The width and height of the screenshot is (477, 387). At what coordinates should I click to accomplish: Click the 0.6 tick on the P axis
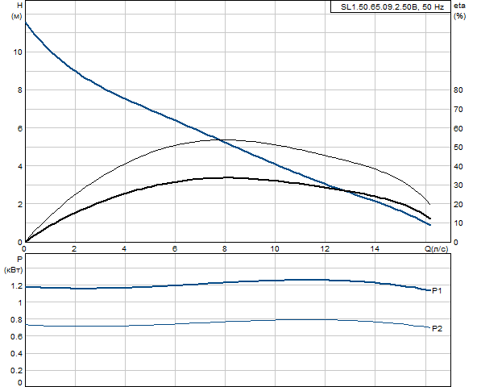17,336
